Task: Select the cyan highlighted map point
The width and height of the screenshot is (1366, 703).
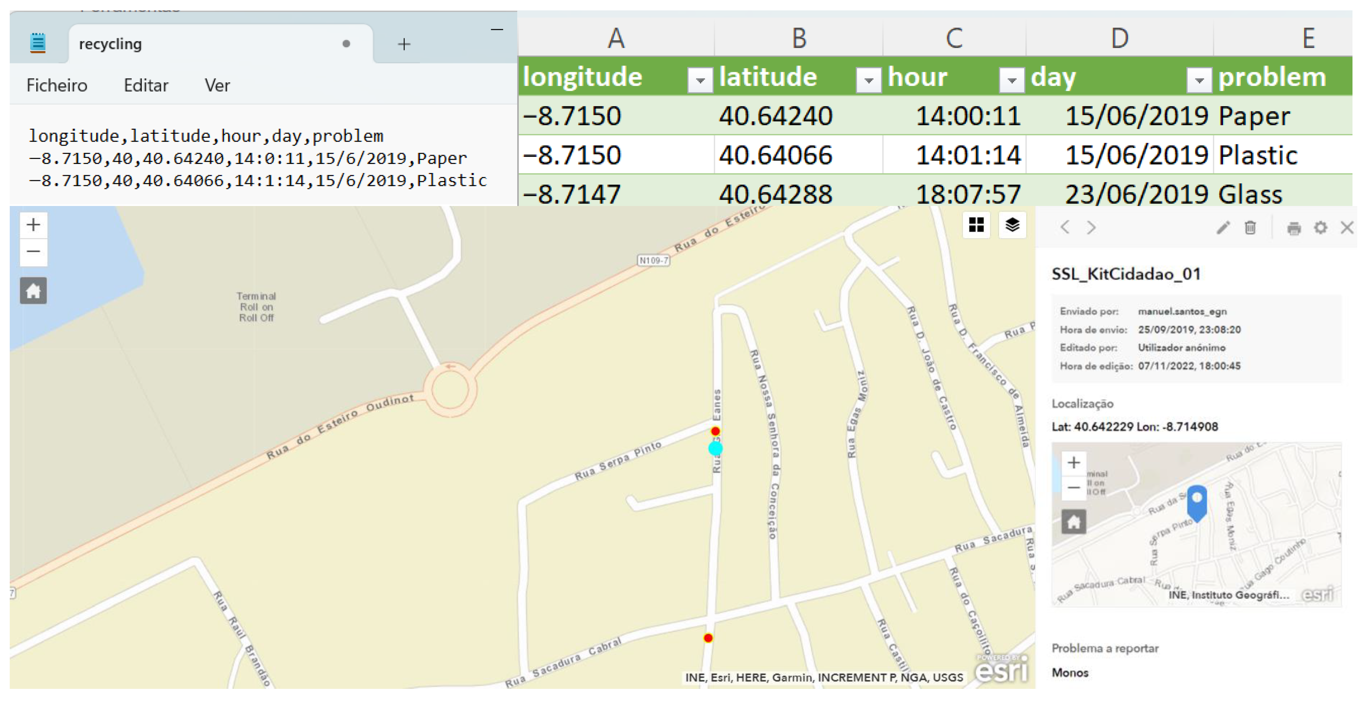Action: [715, 449]
